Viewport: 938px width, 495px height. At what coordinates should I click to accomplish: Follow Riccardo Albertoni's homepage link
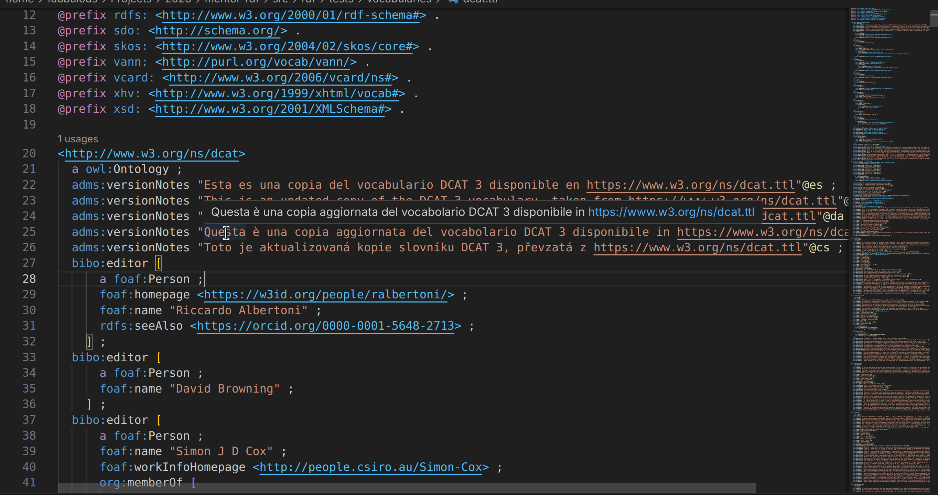click(325, 295)
